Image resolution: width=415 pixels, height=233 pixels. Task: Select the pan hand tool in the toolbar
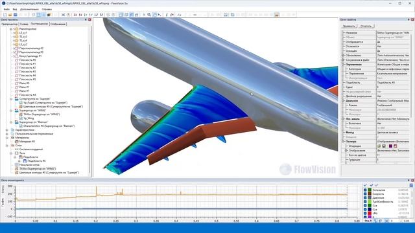pos(154,15)
